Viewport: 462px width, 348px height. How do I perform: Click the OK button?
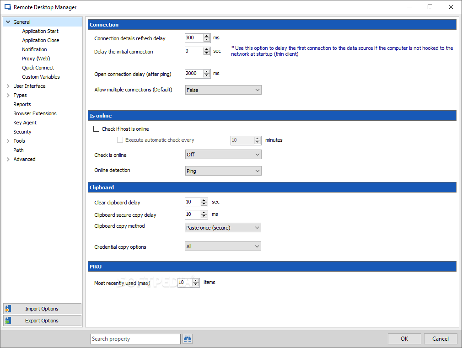404,338
